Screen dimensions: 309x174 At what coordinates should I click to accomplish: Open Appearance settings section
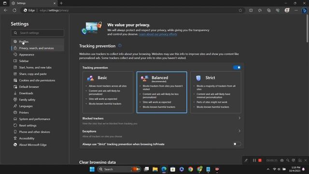tap(38, 55)
